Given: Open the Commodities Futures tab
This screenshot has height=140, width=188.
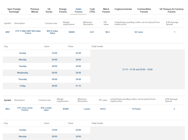Looking at the screenshot, I should tap(144, 11).
